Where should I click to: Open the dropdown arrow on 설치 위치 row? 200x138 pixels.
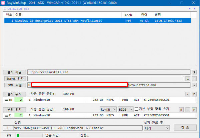pos(188,94)
